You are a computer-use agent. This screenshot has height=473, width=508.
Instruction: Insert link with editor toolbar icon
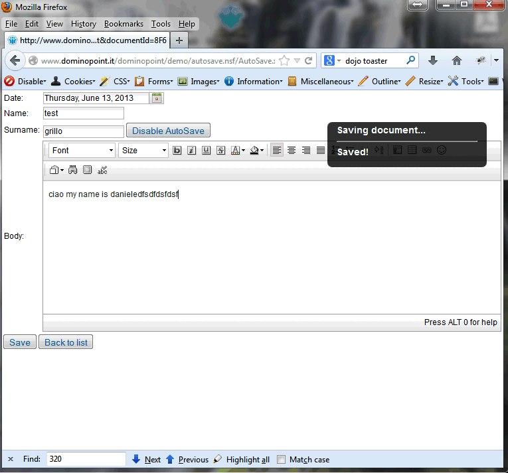pyautogui.click(x=427, y=150)
